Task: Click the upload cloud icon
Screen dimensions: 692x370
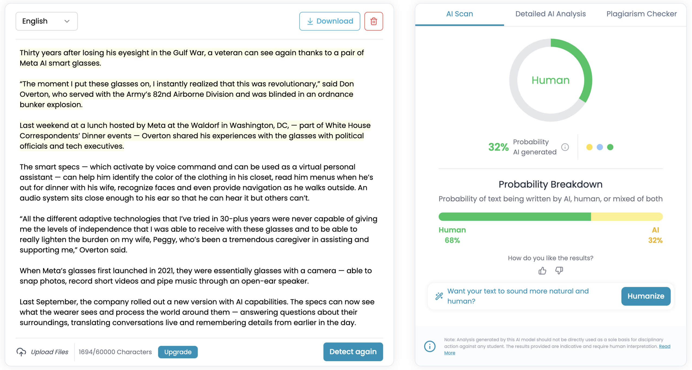Action: 21,352
